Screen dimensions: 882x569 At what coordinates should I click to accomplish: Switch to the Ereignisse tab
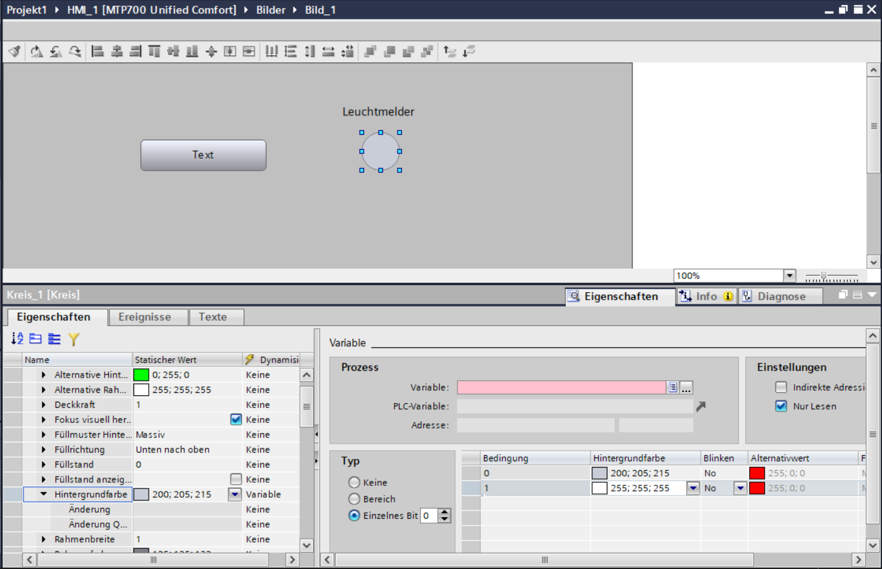(145, 317)
